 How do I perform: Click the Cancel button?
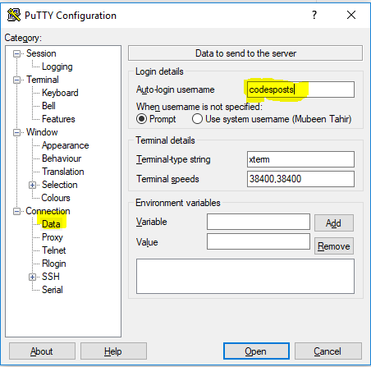[x=327, y=351]
